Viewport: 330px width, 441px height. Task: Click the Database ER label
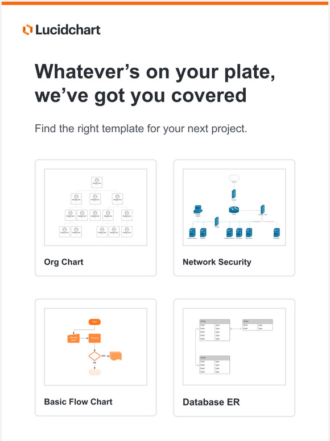pos(211,402)
